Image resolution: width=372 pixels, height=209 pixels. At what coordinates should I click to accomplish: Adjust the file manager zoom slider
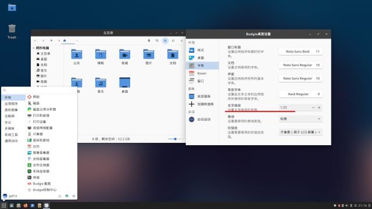pyautogui.click(x=175, y=139)
